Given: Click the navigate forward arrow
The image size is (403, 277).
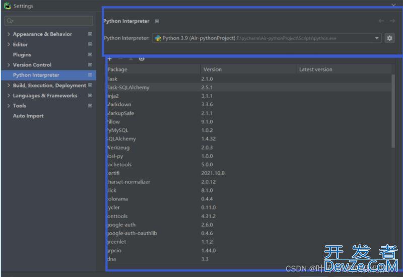Looking at the screenshot, I should click(x=392, y=21).
